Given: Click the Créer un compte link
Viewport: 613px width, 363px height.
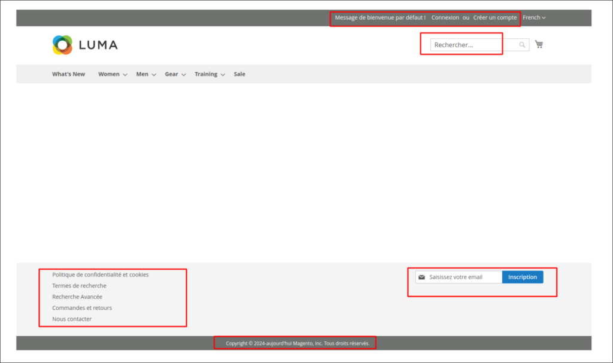Looking at the screenshot, I should pos(495,18).
